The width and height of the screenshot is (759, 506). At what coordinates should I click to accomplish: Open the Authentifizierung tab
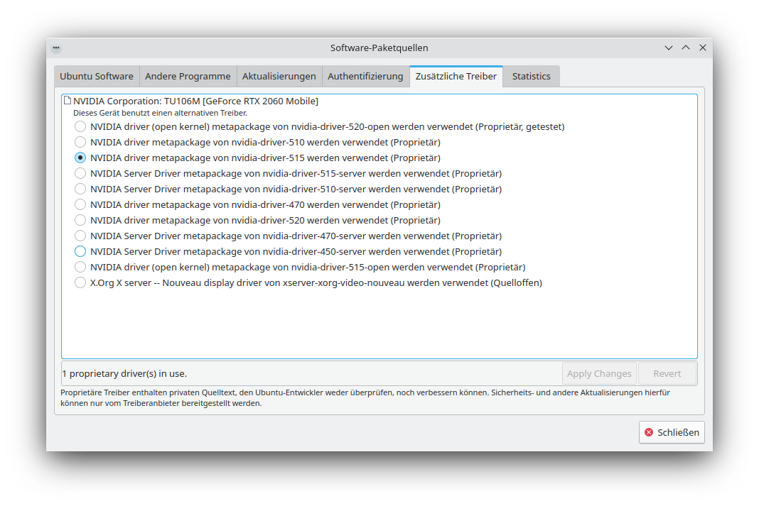tap(365, 77)
